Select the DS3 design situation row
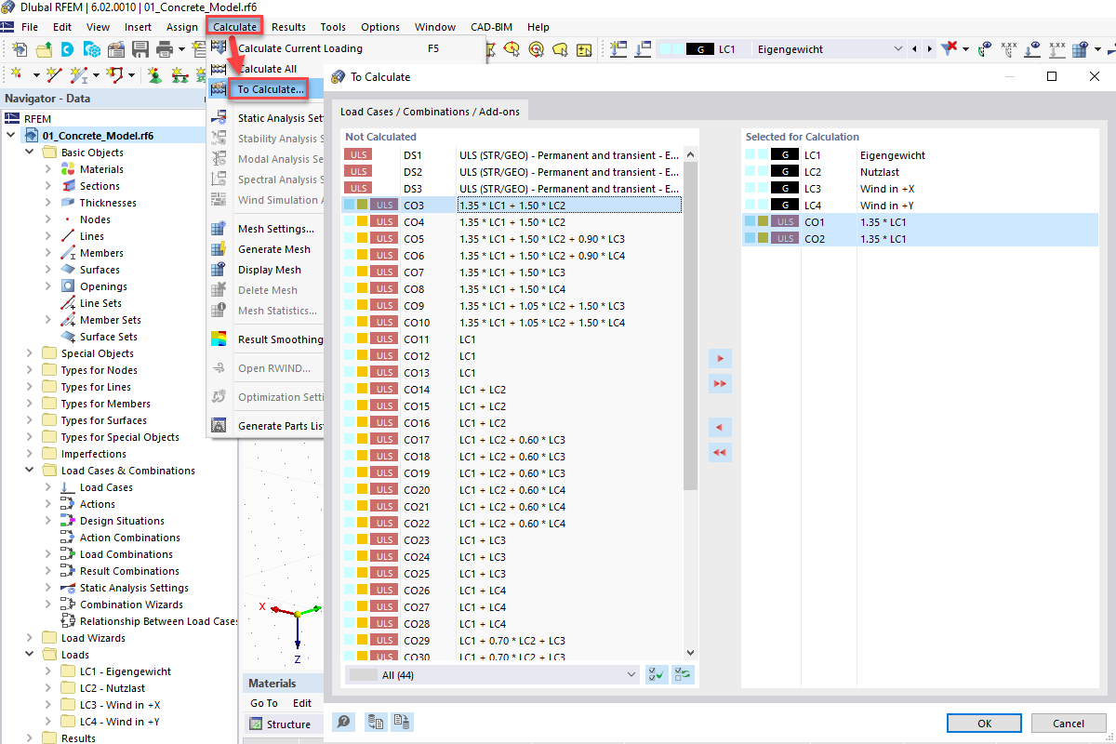This screenshot has width=1116, height=744. 512,189
